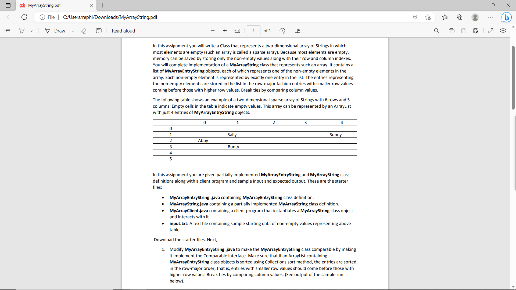The height and width of the screenshot is (290, 516).
Task: Open the table of contents pane
Action: click(x=7, y=31)
